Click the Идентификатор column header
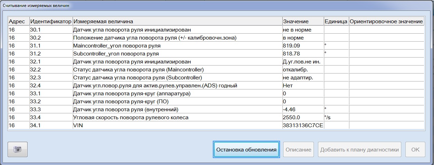Screen dimensions: 434x165 [51, 21]
